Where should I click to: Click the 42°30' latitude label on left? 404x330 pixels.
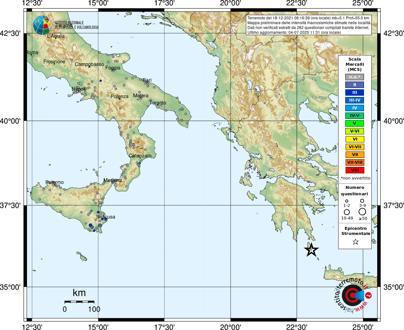point(10,34)
